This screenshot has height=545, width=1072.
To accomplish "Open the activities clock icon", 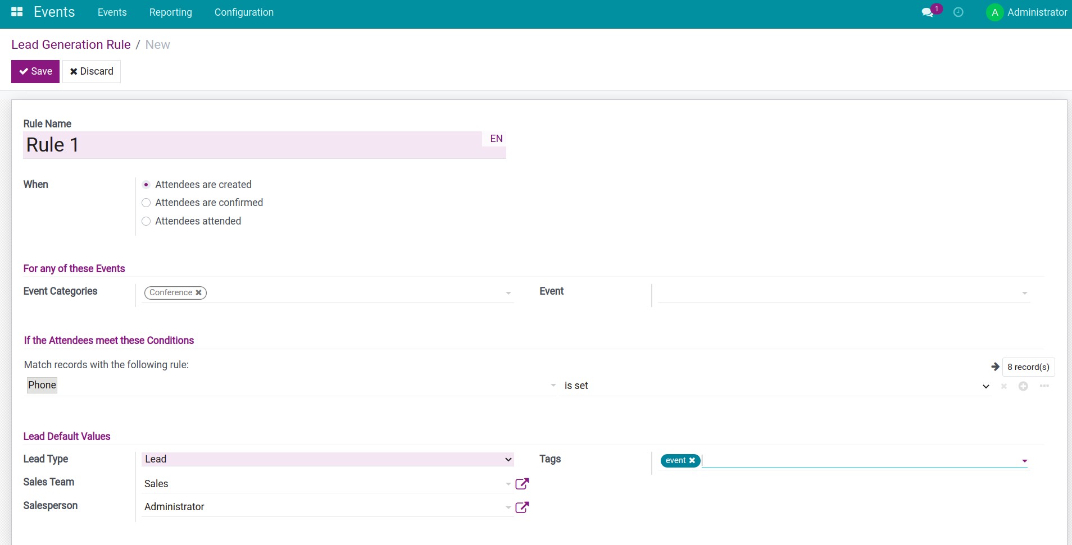I will (959, 12).
